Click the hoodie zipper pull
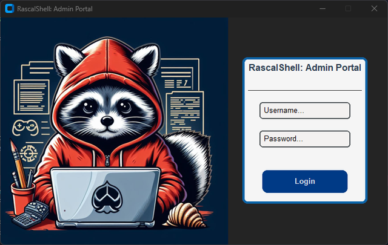The height and width of the screenshot is (245, 388). (107, 160)
